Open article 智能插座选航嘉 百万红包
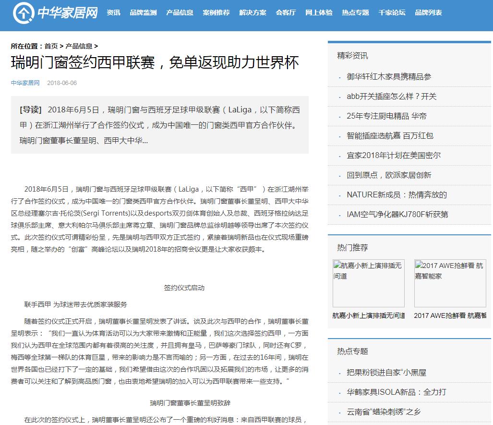Image resolution: width=493 pixels, height=425 pixels. click(x=390, y=135)
